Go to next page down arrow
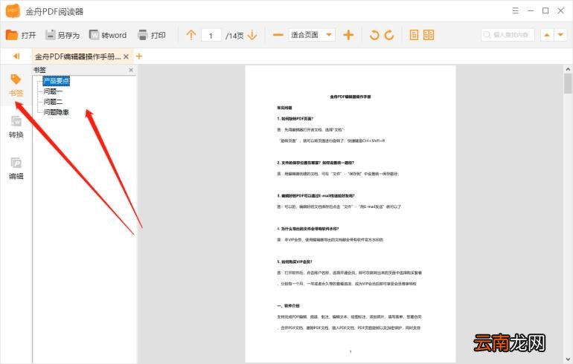573x364 pixels. click(252, 35)
